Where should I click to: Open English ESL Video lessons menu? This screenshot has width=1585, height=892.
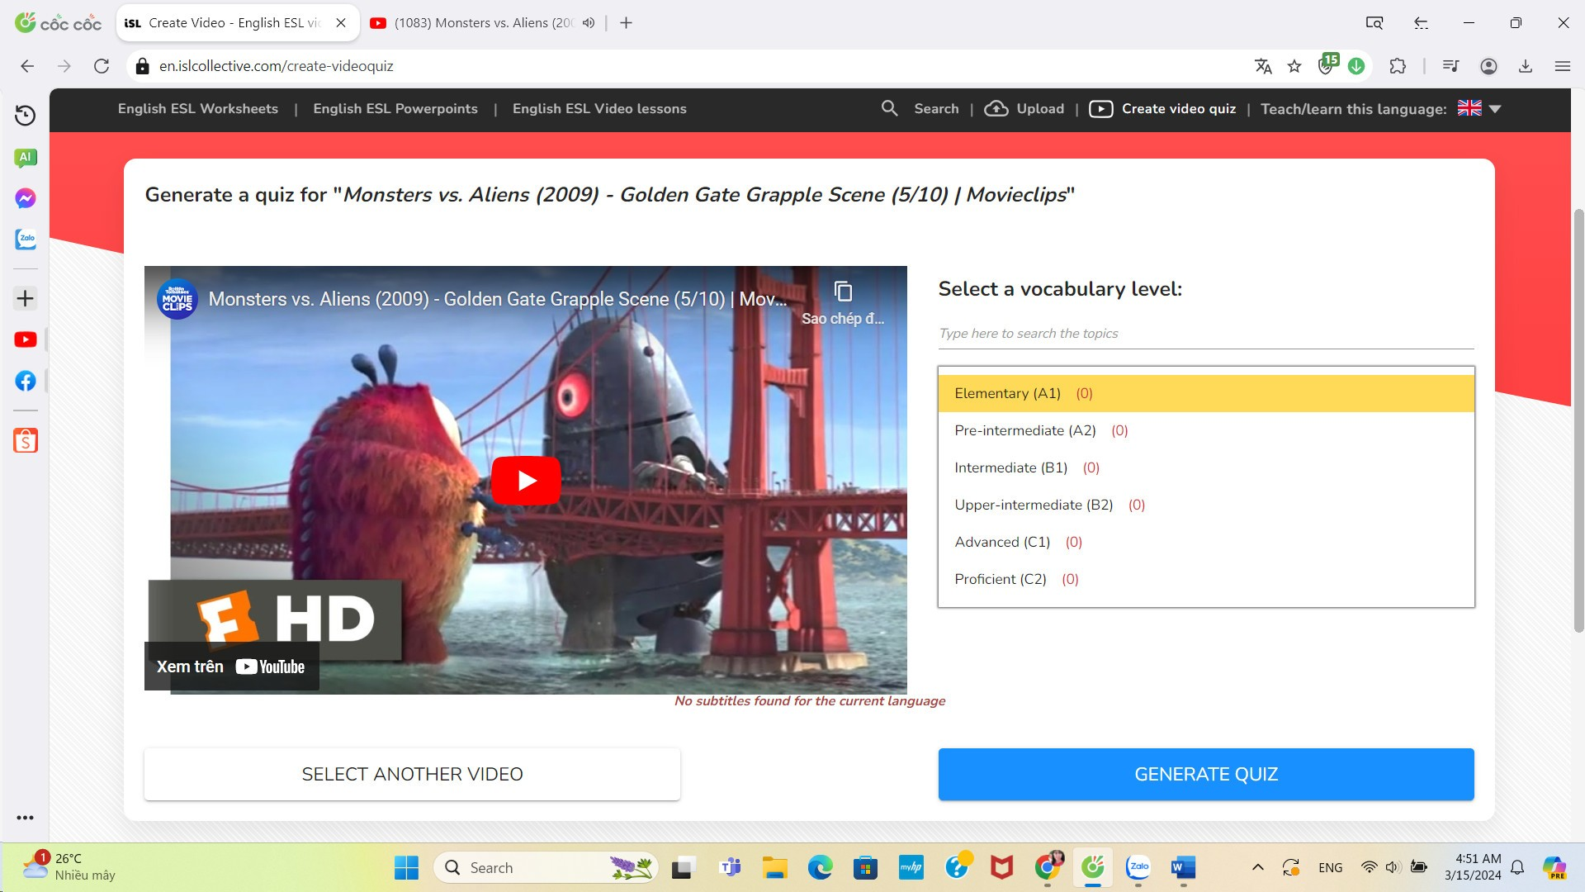(599, 109)
